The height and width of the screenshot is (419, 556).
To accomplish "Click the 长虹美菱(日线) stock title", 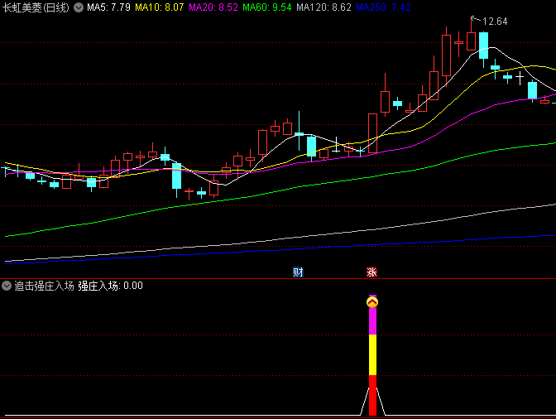I will pyautogui.click(x=36, y=7).
